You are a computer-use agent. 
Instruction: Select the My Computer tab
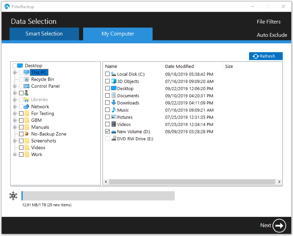coord(118,34)
